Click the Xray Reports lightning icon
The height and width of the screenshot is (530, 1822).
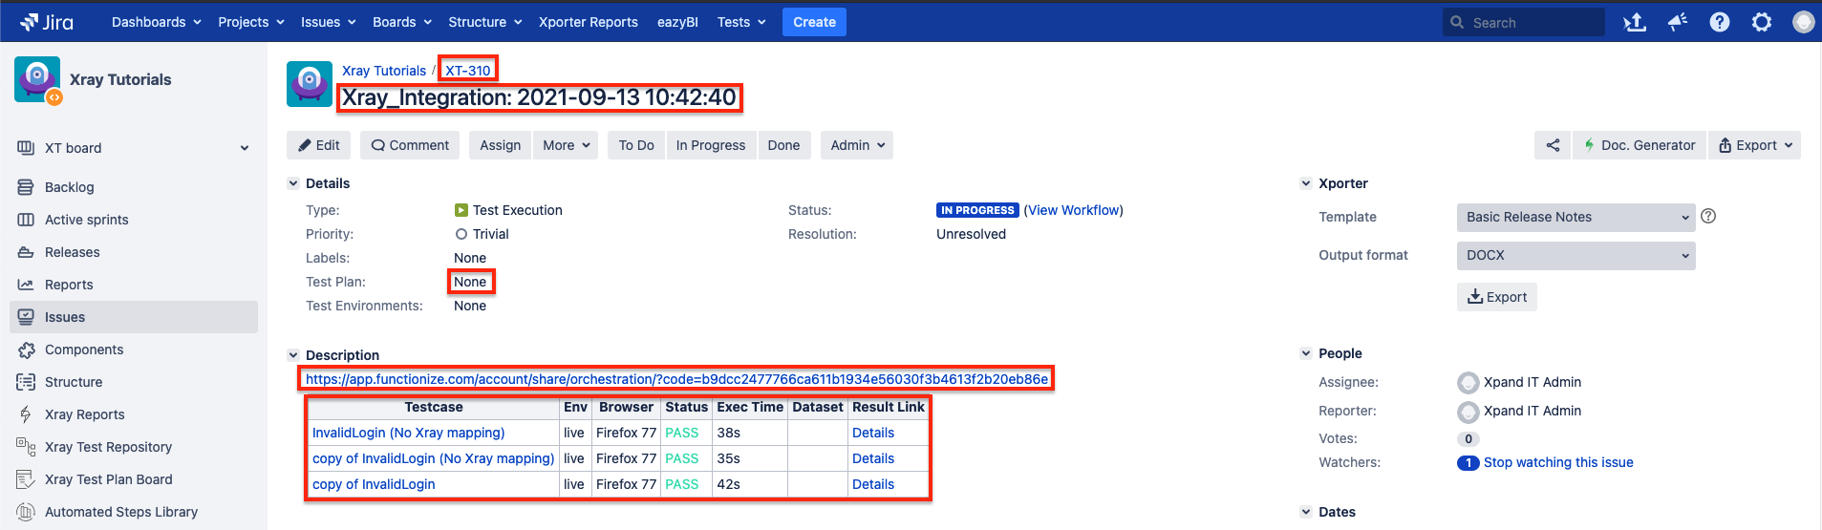pyautogui.click(x=26, y=414)
